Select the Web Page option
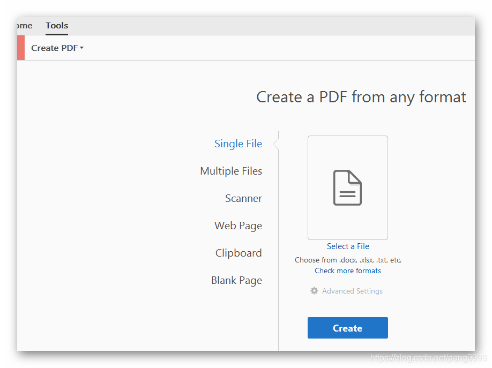 pos(238,226)
